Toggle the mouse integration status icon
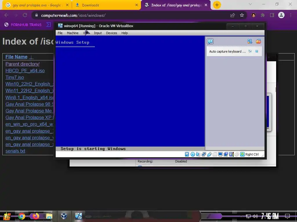Screen dimensions: 297x222 237,154
